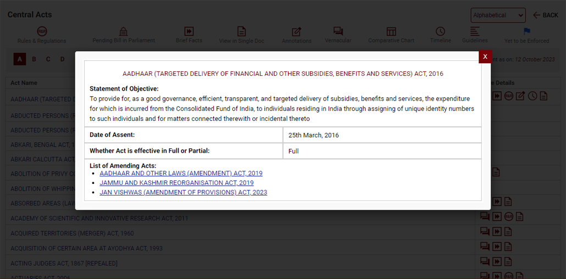
Task: Click the Vernacular icon in the legend
Action: click(x=338, y=31)
